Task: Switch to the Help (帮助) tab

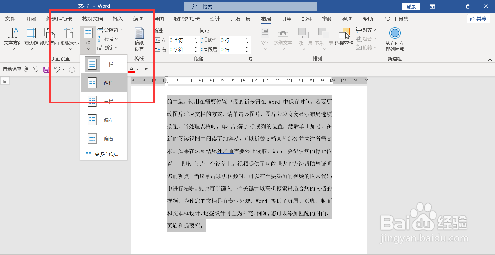Action: pyautogui.click(x=368, y=19)
